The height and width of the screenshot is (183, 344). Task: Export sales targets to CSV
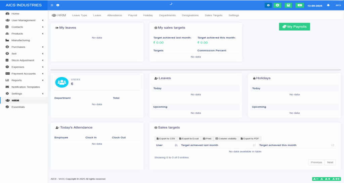pyautogui.click(x=166, y=139)
